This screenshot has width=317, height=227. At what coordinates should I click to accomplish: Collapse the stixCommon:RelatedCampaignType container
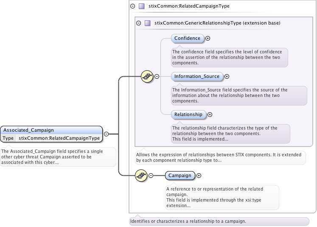tap(133, 6)
